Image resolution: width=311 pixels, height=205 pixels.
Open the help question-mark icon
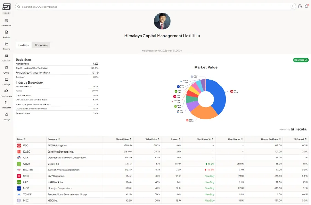pos(300,7)
